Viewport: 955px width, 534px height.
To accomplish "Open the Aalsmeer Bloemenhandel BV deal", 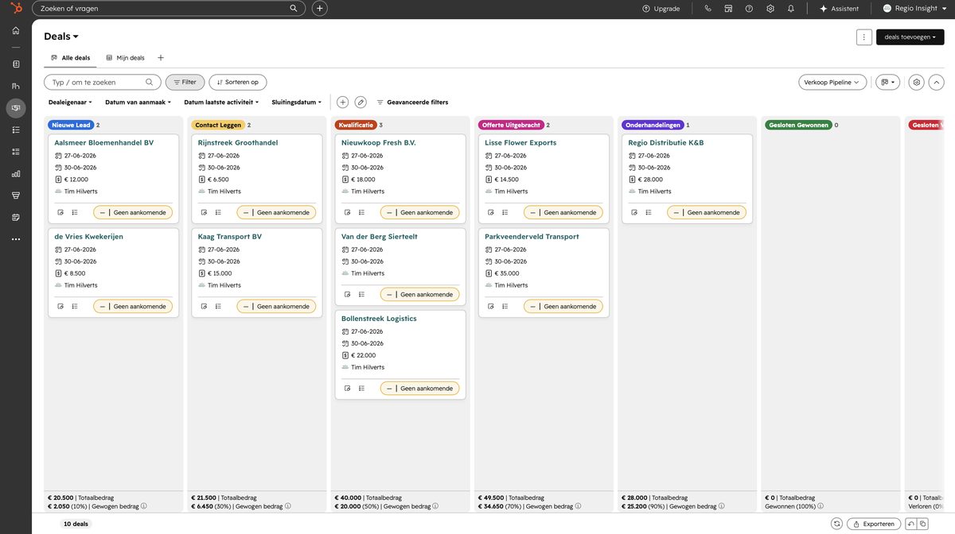I will click(x=104, y=143).
